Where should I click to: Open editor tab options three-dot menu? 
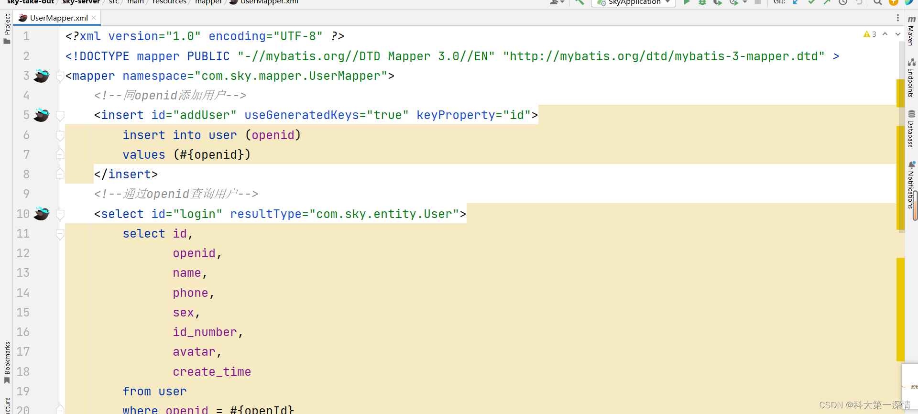coord(898,18)
